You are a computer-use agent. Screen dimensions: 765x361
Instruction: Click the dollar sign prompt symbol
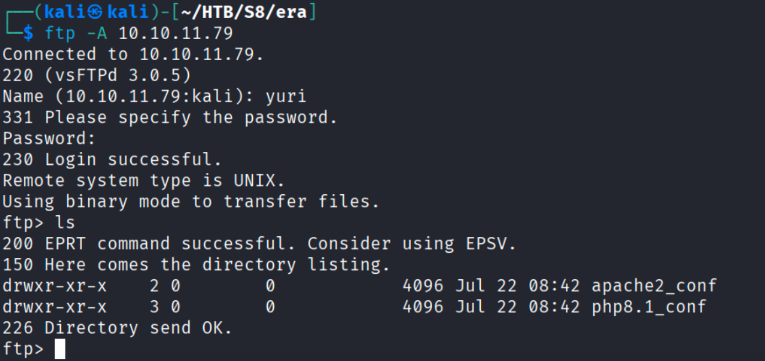click(x=28, y=34)
